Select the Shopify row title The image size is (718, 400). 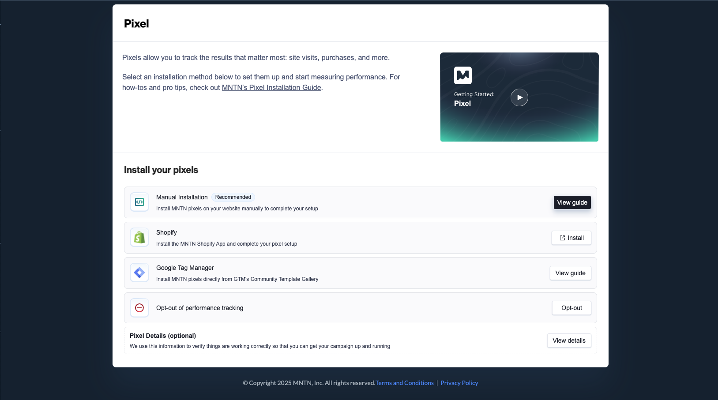point(166,232)
